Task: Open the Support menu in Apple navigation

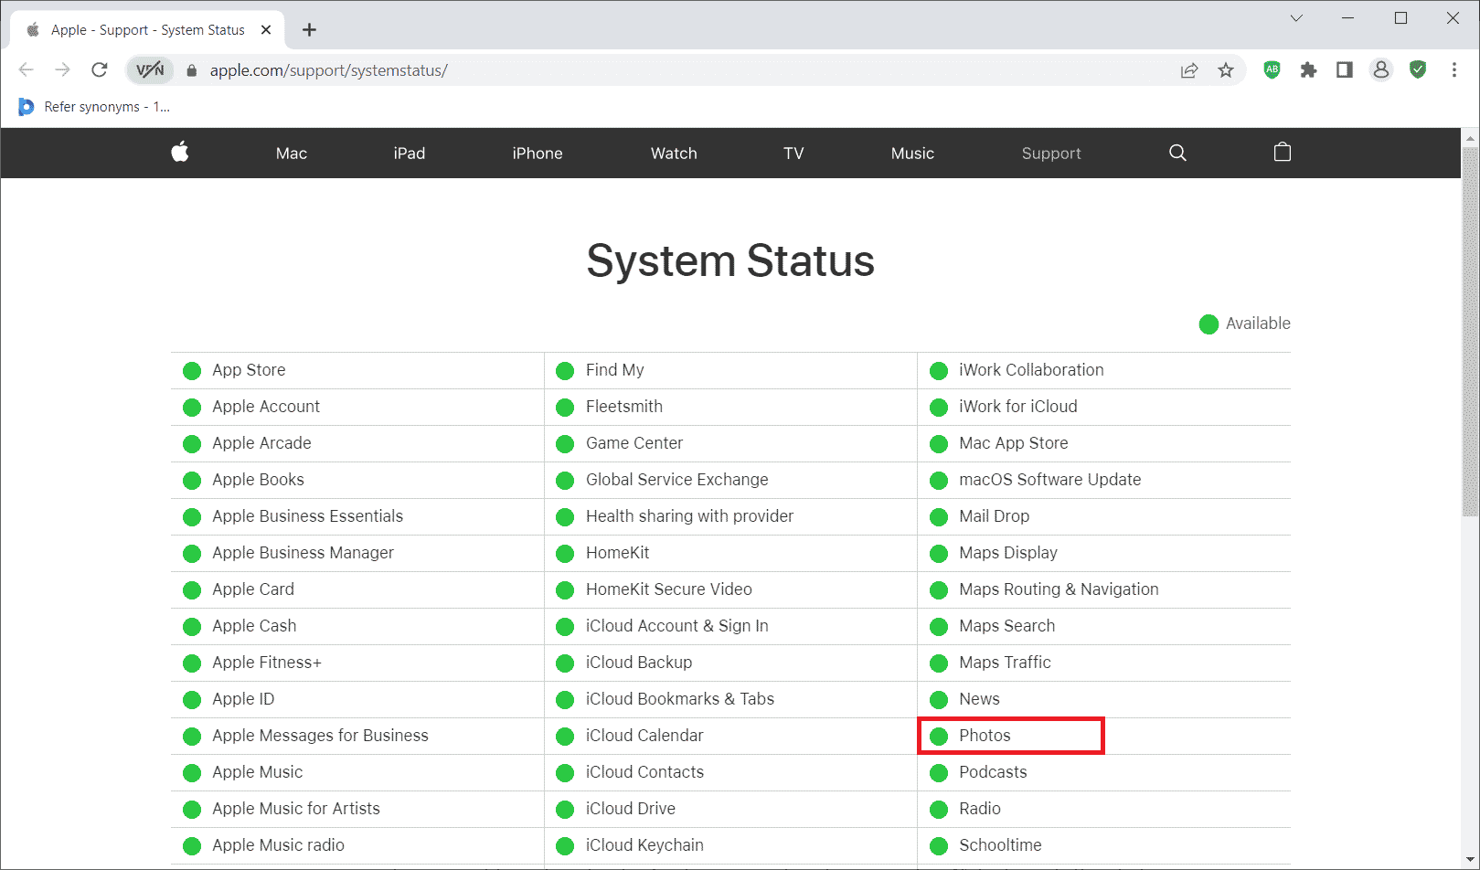Action: click(1051, 154)
